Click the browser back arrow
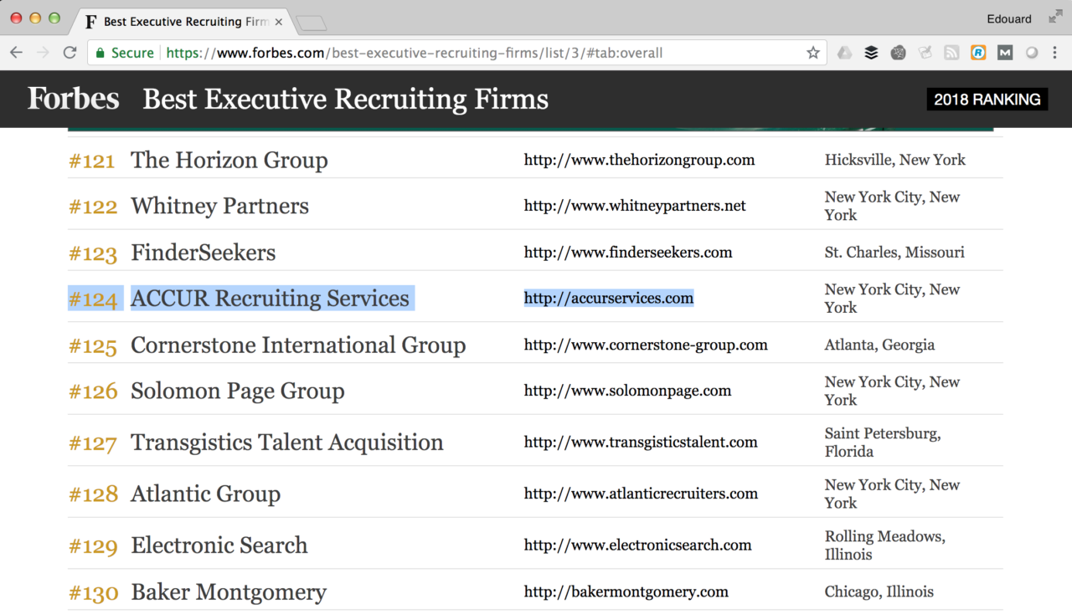The height and width of the screenshot is (614, 1072). (16, 53)
